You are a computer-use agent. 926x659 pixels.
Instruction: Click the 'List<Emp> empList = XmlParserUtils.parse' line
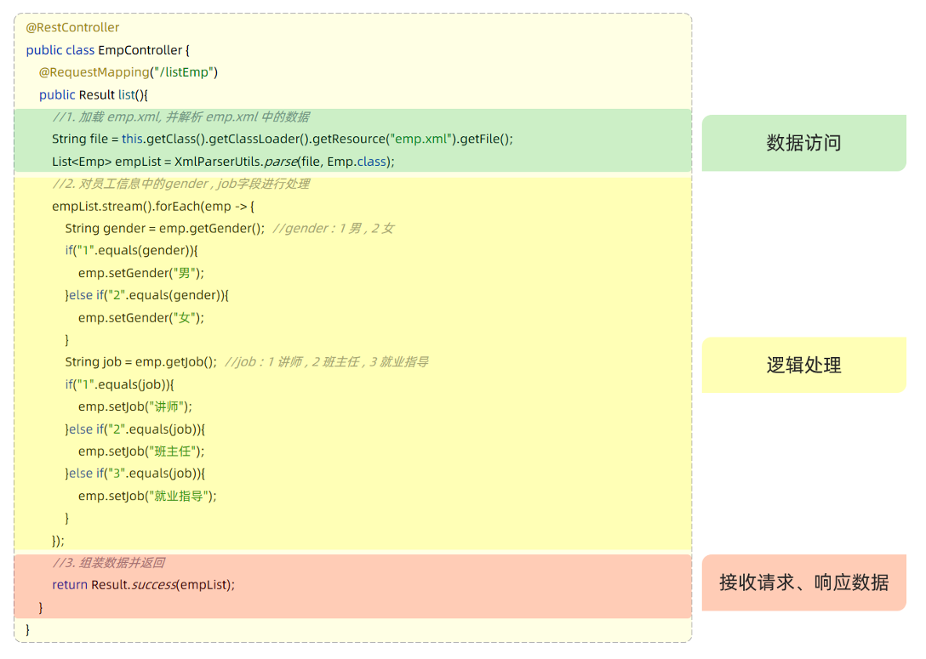pos(223,161)
